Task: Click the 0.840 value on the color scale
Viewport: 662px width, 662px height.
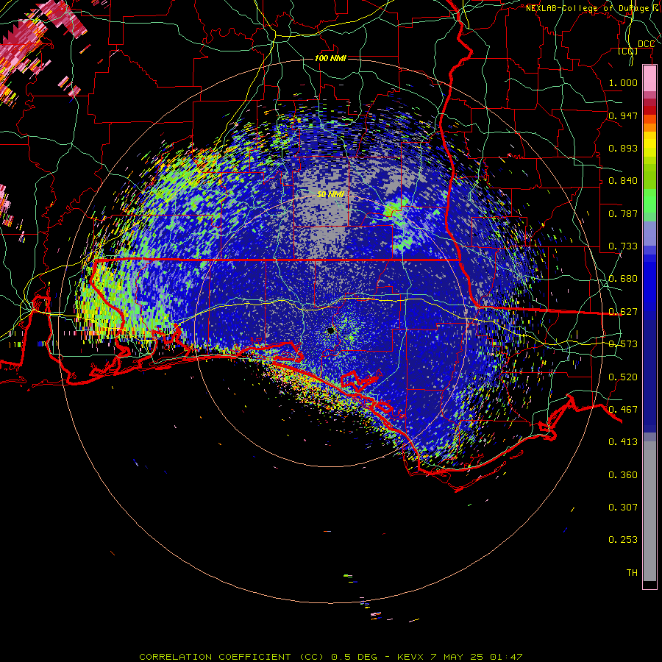Action: [623, 181]
